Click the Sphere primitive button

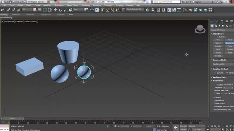click(218, 43)
